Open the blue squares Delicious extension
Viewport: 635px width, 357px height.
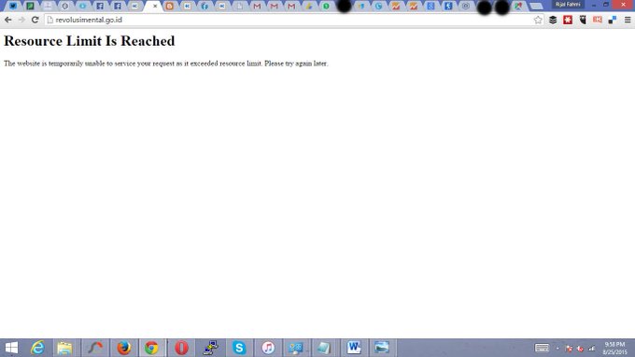[x=613, y=20]
